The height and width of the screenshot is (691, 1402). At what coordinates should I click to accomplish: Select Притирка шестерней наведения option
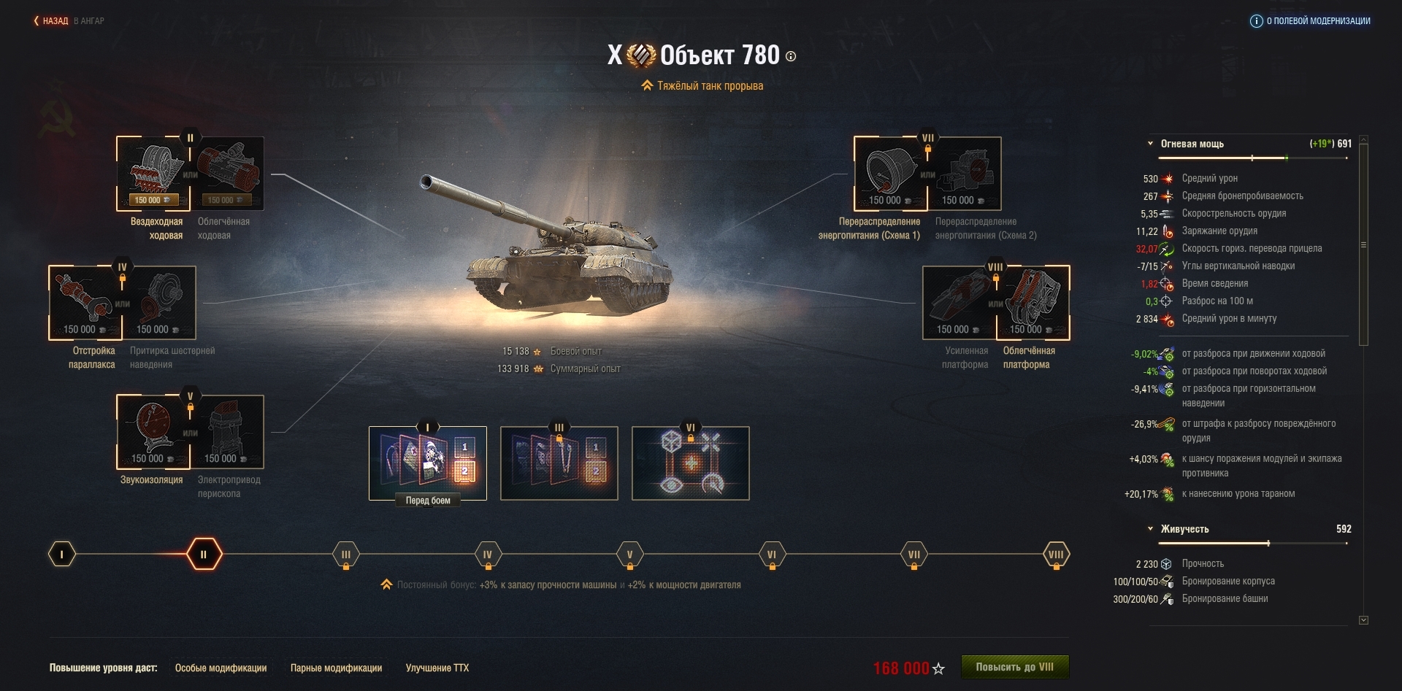click(159, 303)
